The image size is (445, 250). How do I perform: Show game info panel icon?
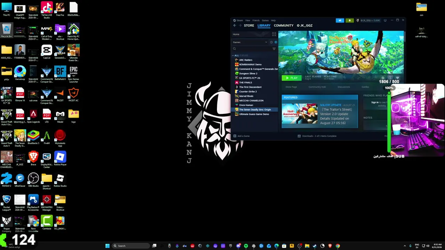tap(390, 78)
